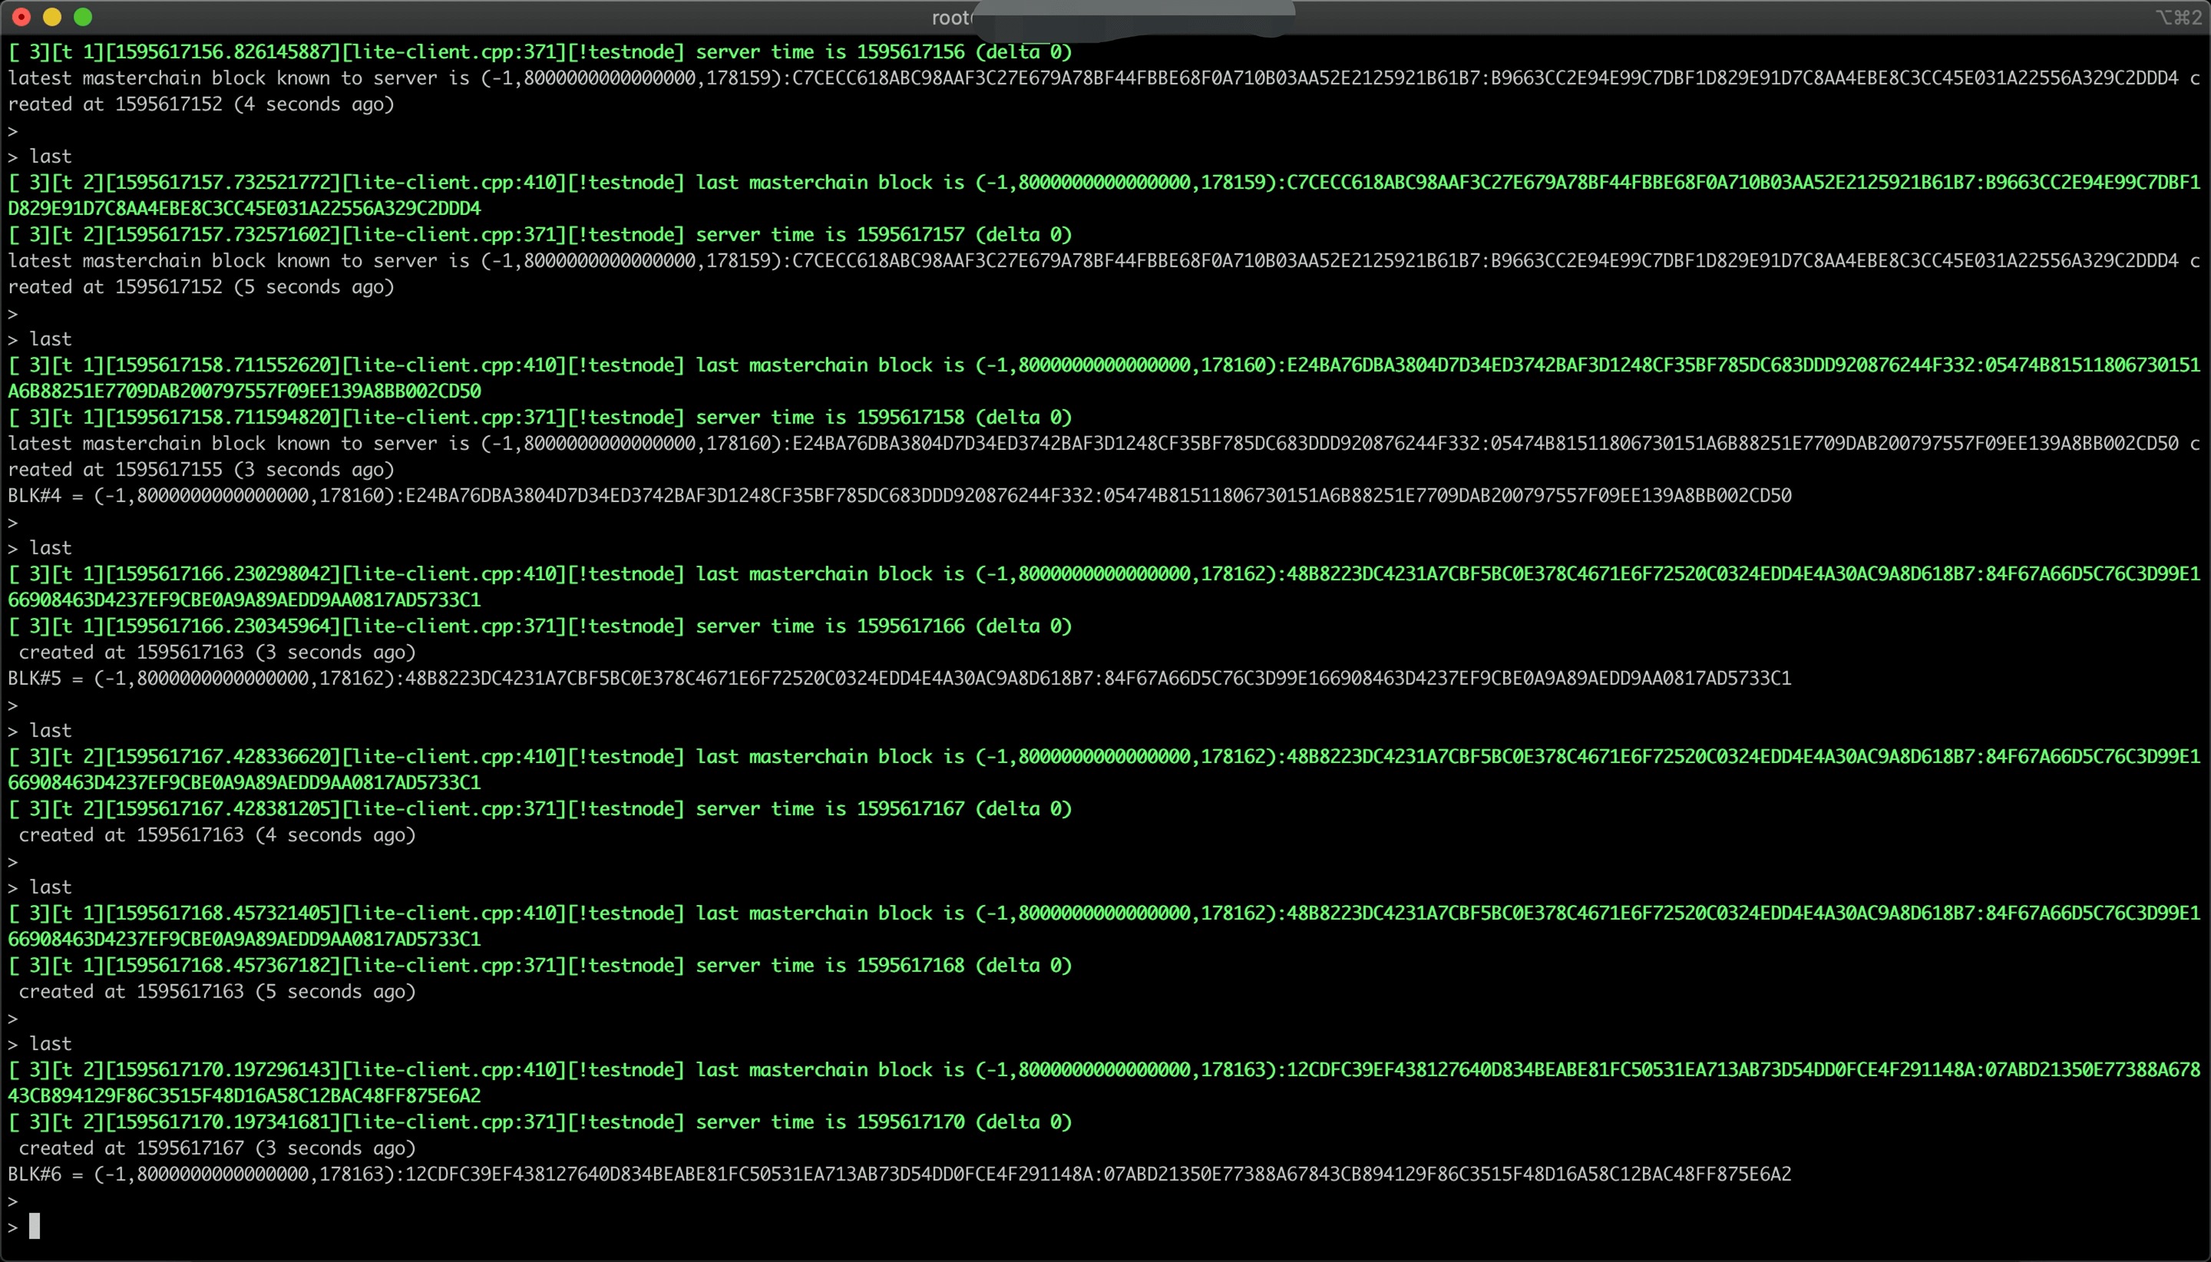Click the yellow minimize window button

tap(52, 16)
